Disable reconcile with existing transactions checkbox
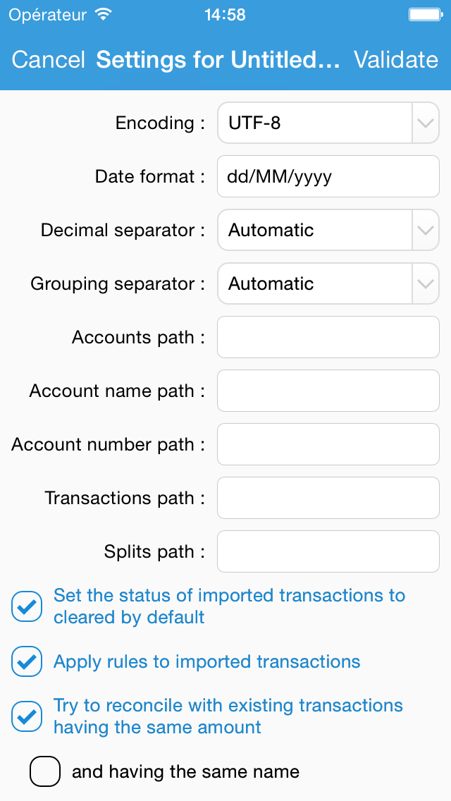This screenshot has width=451, height=801. click(x=27, y=716)
